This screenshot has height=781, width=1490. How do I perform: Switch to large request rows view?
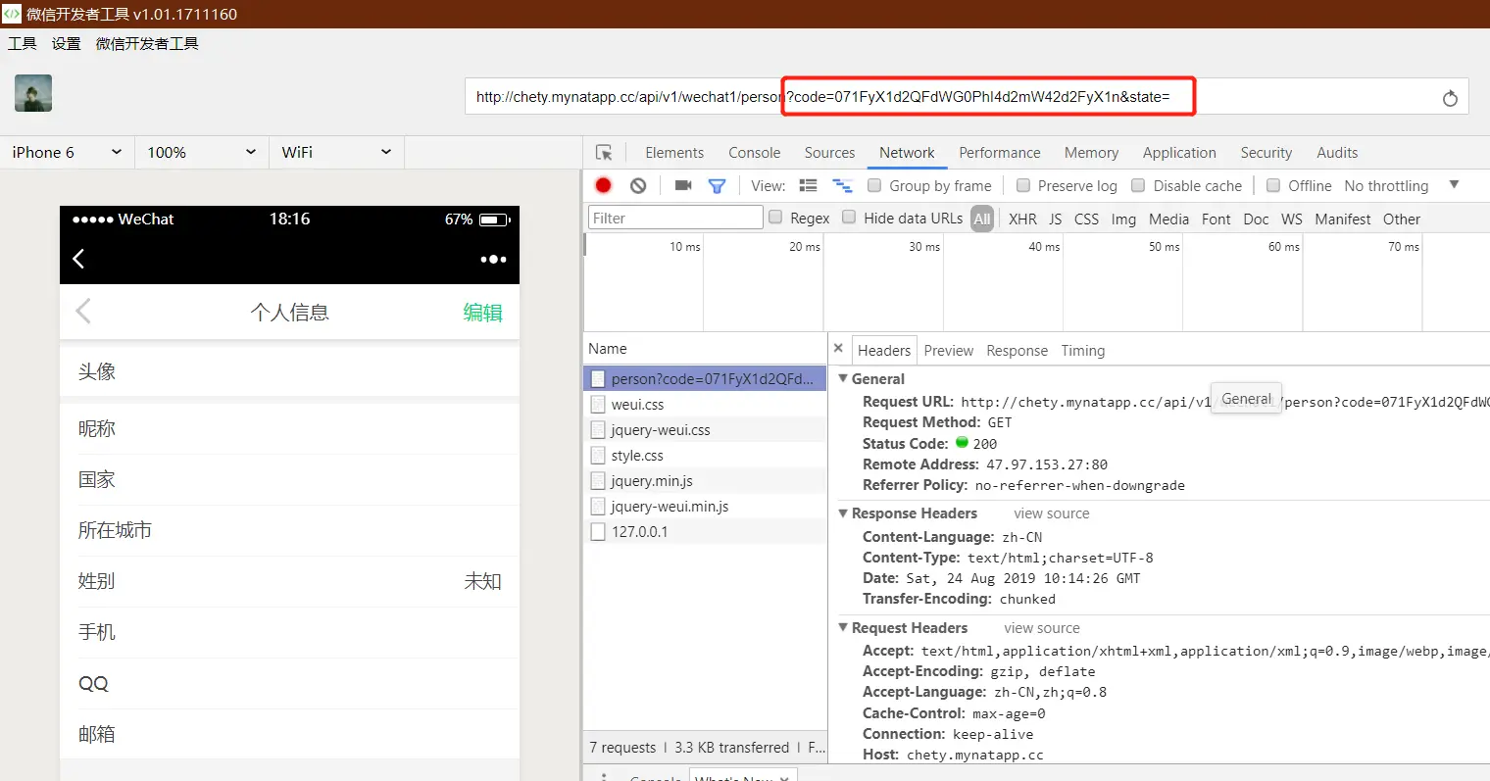click(x=808, y=185)
